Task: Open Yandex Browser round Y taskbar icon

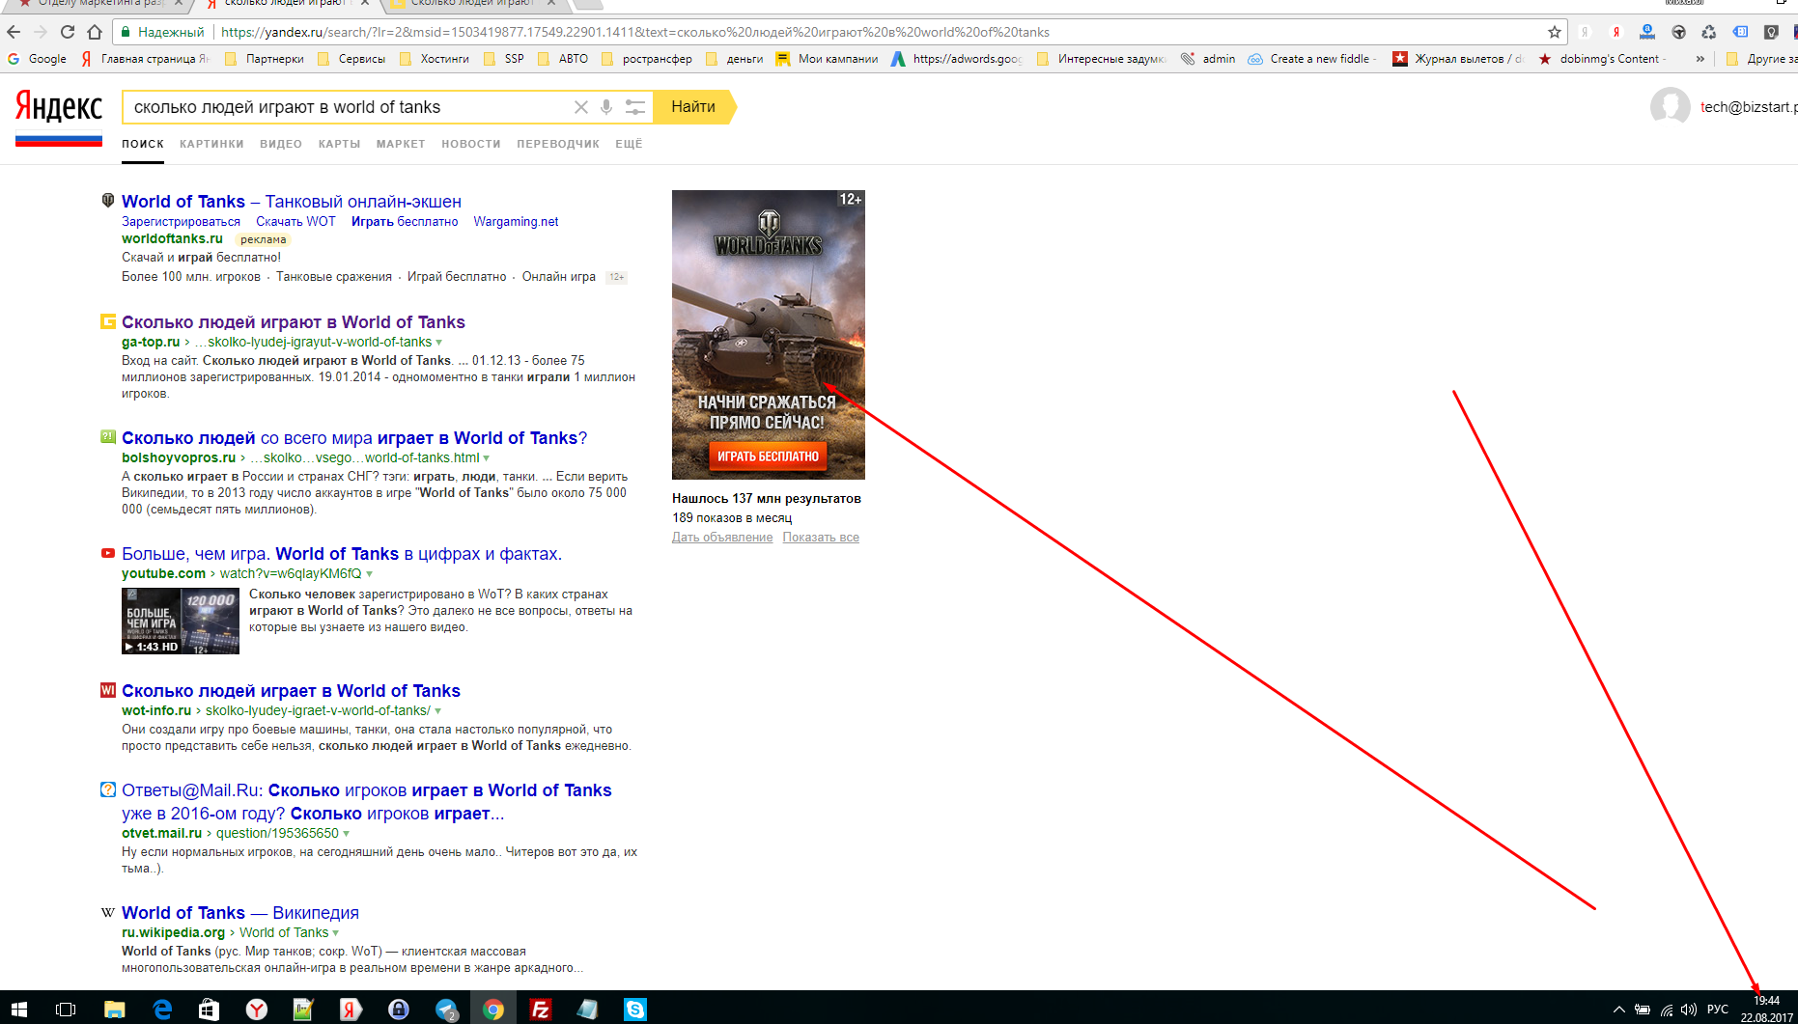Action: pos(257,1010)
